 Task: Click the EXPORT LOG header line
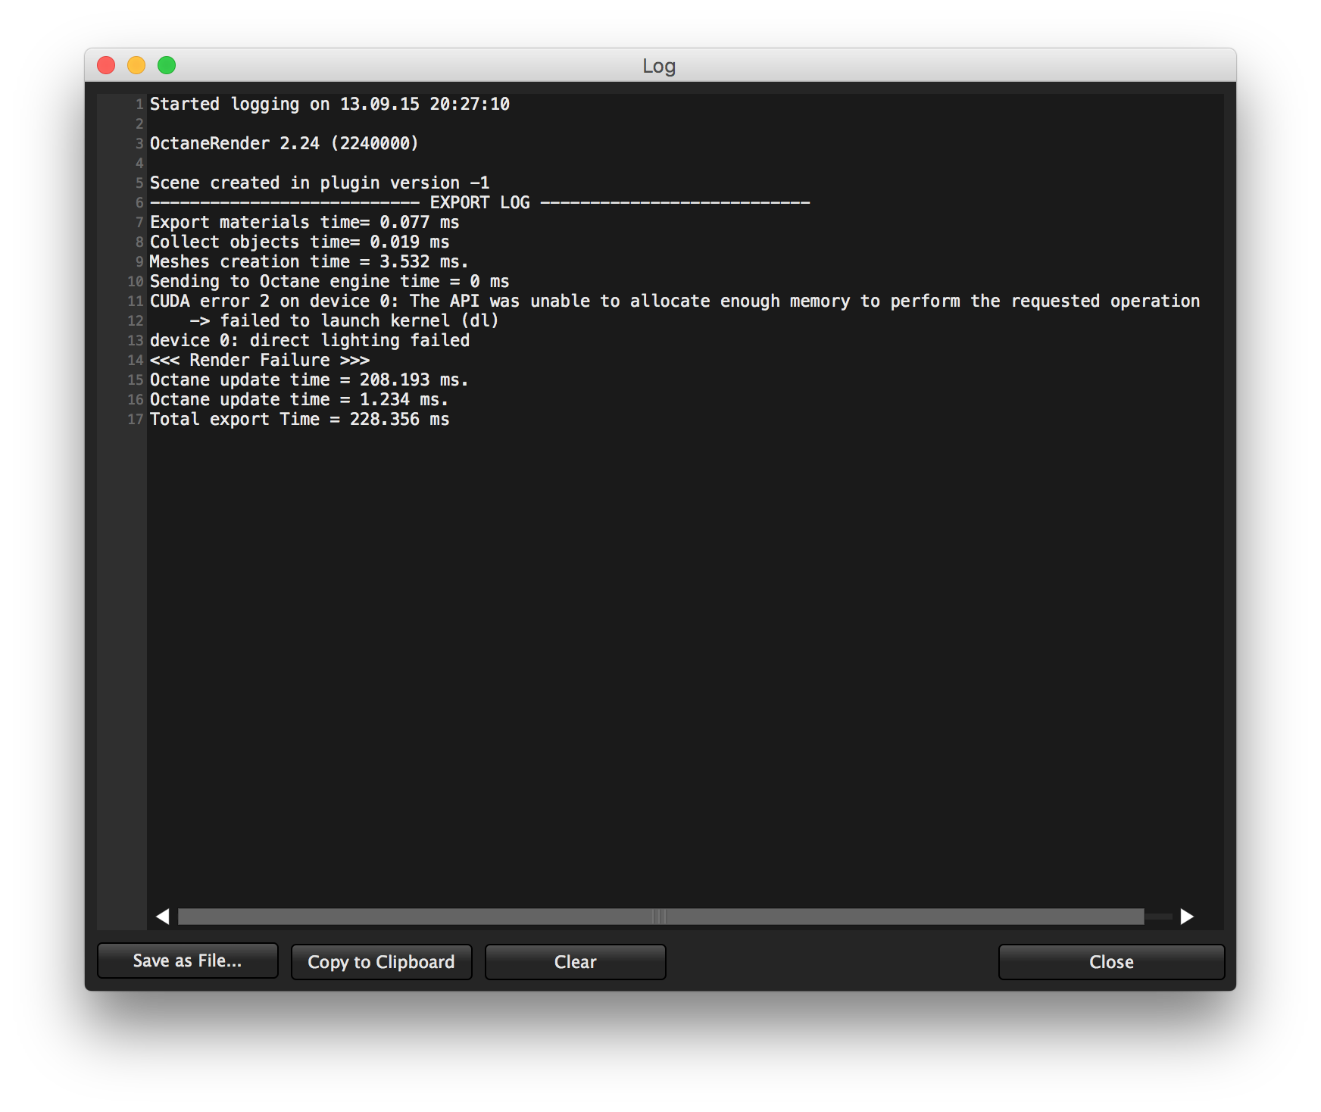[x=480, y=202]
